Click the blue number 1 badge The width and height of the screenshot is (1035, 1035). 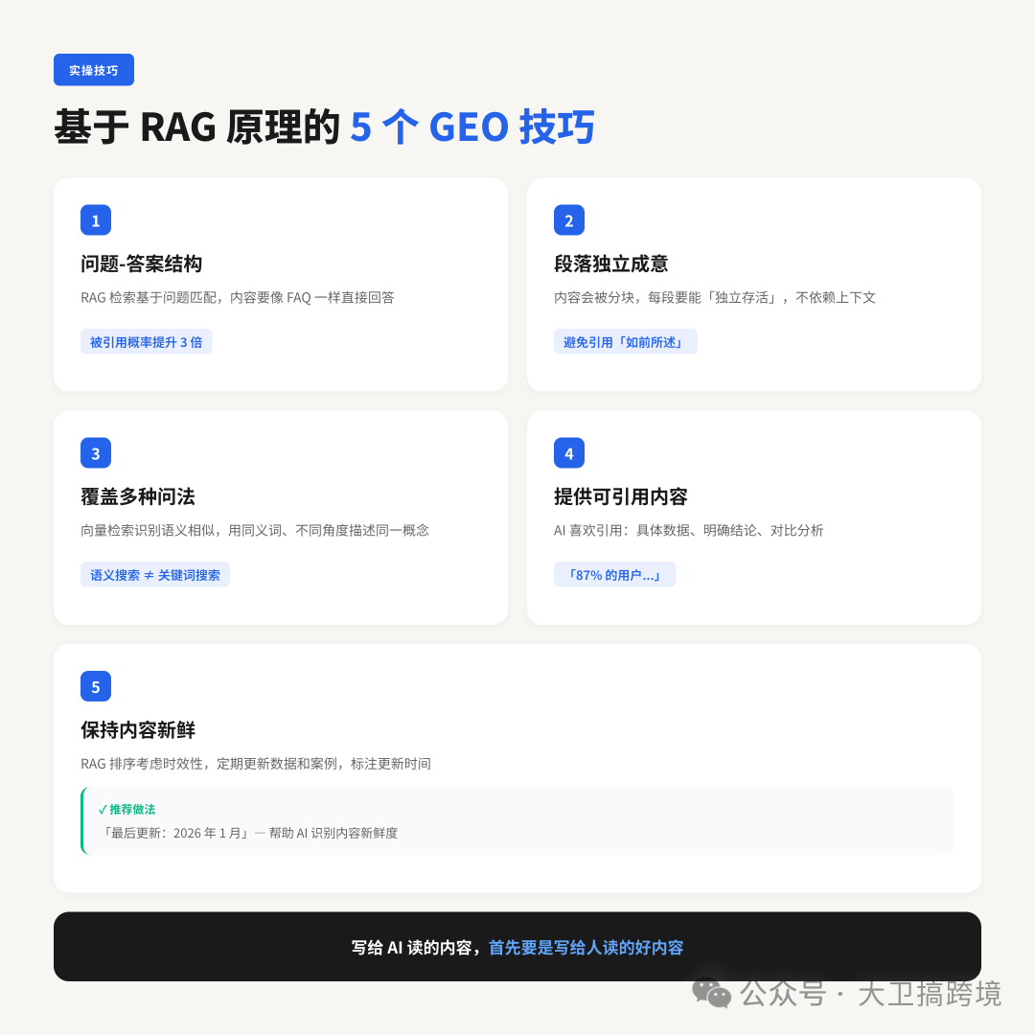[x=96, y=219]
